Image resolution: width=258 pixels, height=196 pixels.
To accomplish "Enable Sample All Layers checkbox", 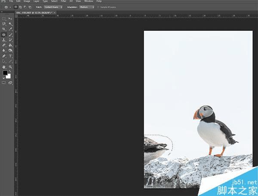I will point(98,7).
